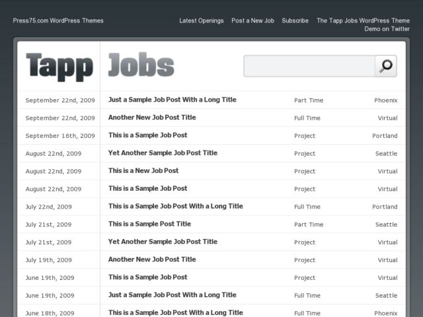
Task: Open This is a New Job Post
Action: click(143, 170)
